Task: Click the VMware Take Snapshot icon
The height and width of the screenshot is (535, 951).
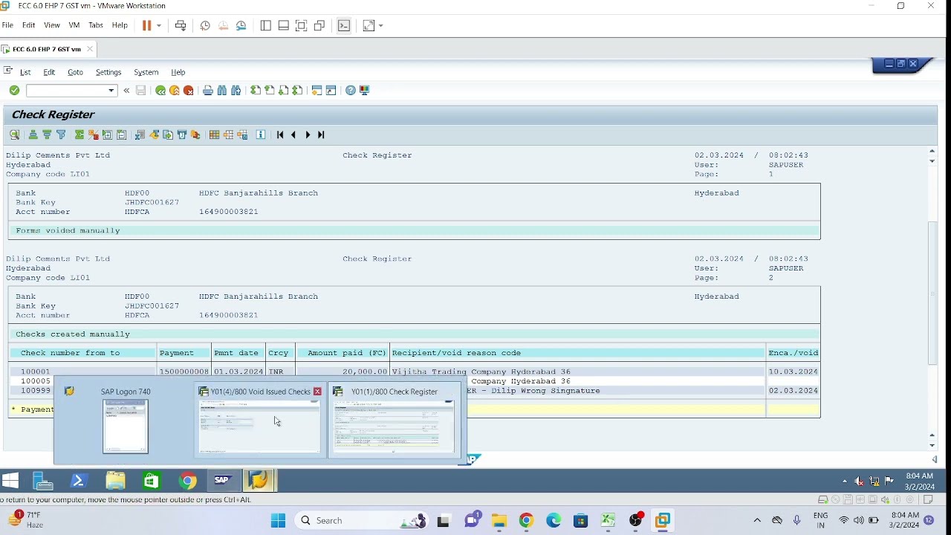Action: point(205,26)
